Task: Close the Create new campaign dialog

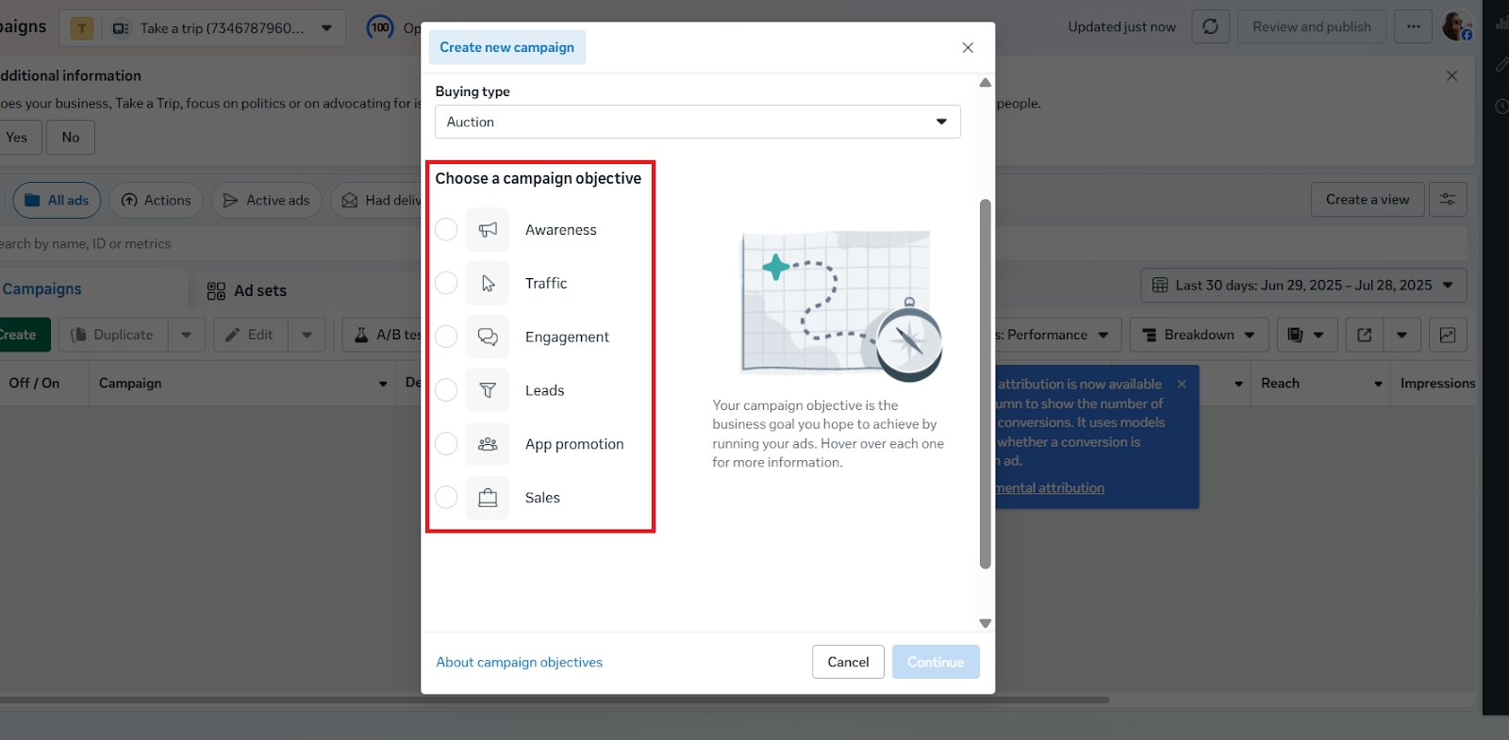Action: (968, 48)
